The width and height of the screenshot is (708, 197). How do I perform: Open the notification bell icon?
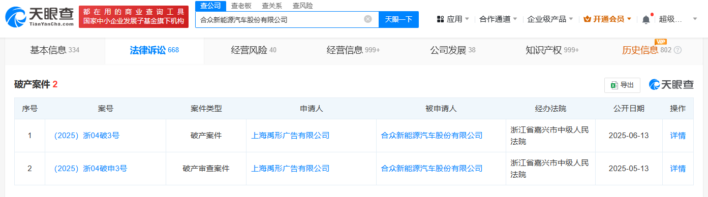pyautogui.click(x=646, y=19)
